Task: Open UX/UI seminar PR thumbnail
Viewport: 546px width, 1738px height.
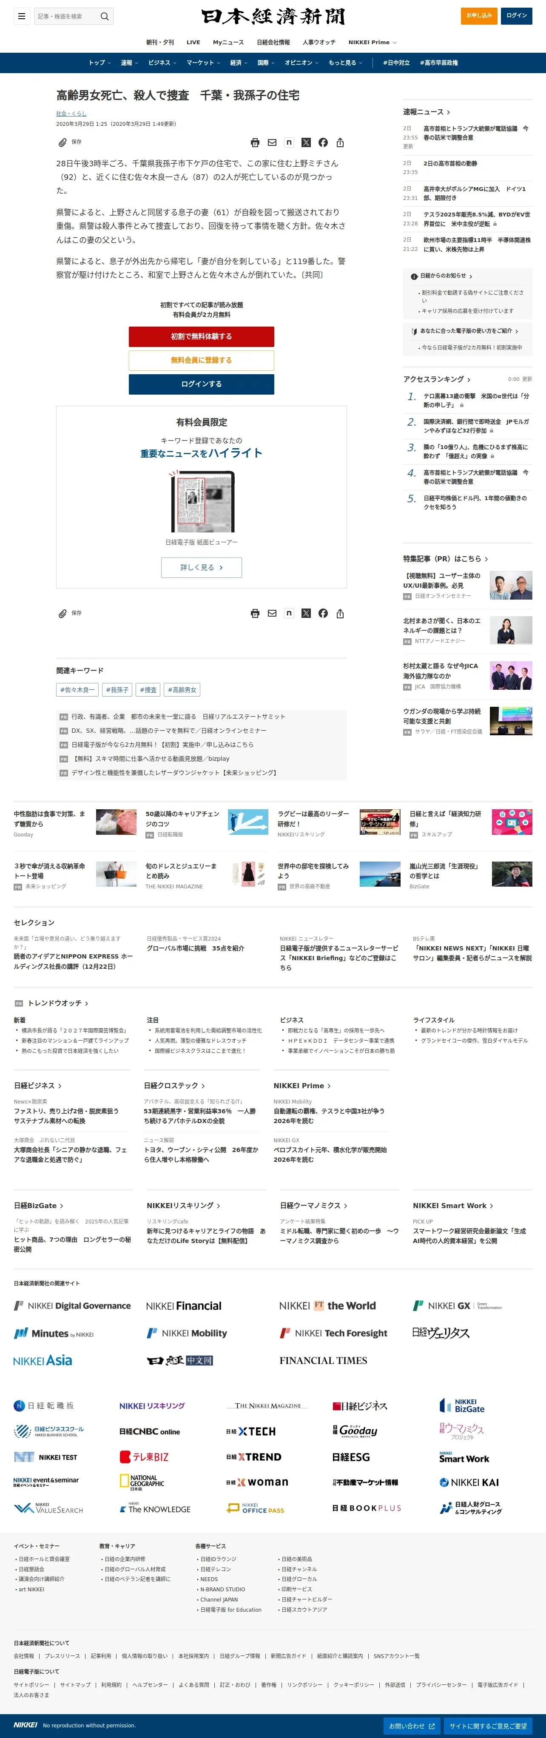Action: [510, 586]
